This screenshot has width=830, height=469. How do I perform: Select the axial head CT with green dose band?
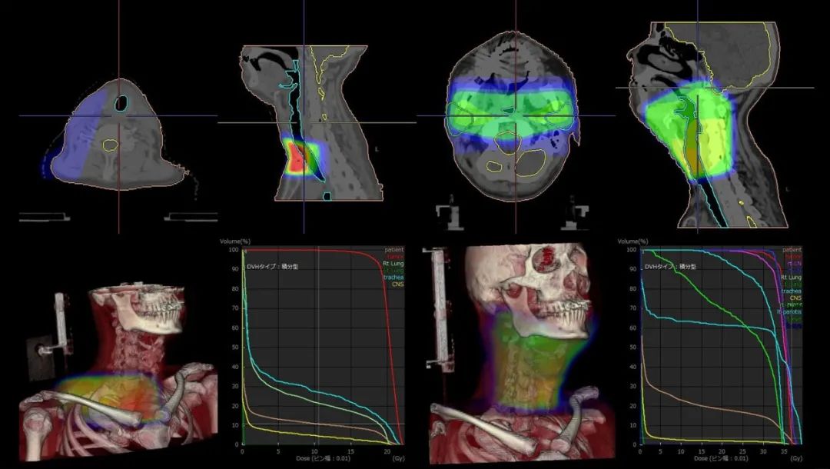click(x=516, y=115)
